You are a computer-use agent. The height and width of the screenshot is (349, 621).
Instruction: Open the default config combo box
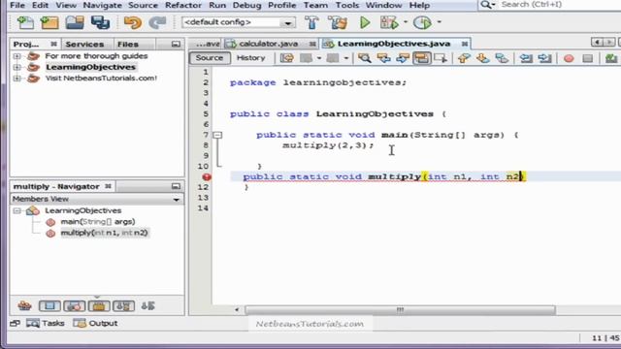coord(239,22)
